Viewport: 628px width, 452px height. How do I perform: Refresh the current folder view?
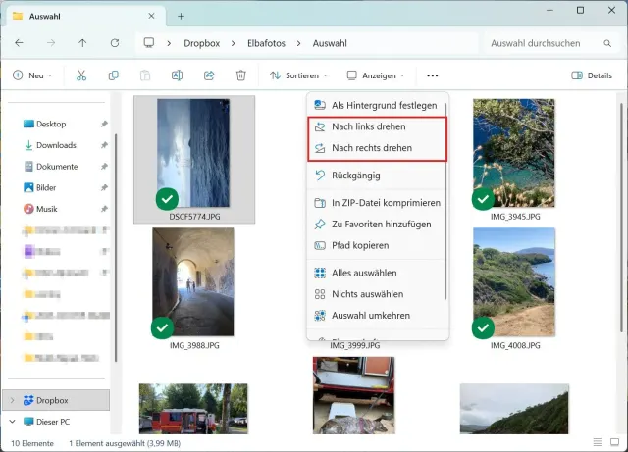pos(115,43)
